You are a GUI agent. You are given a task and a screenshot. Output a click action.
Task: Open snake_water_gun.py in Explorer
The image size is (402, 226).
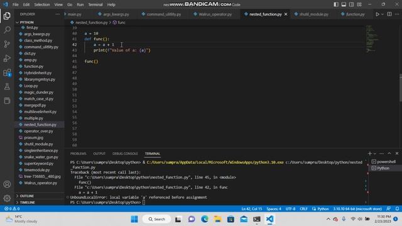pos(41,157)
